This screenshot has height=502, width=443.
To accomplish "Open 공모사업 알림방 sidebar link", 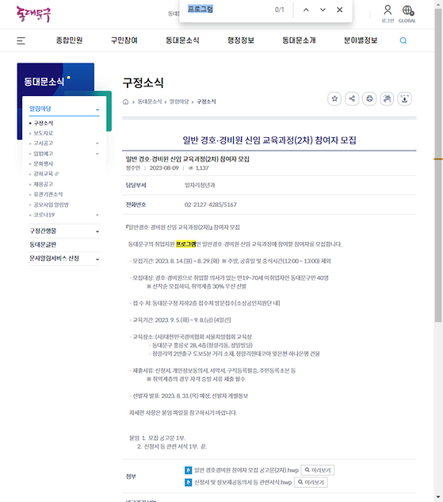I will pyautogui.click(x=51, y=205).
